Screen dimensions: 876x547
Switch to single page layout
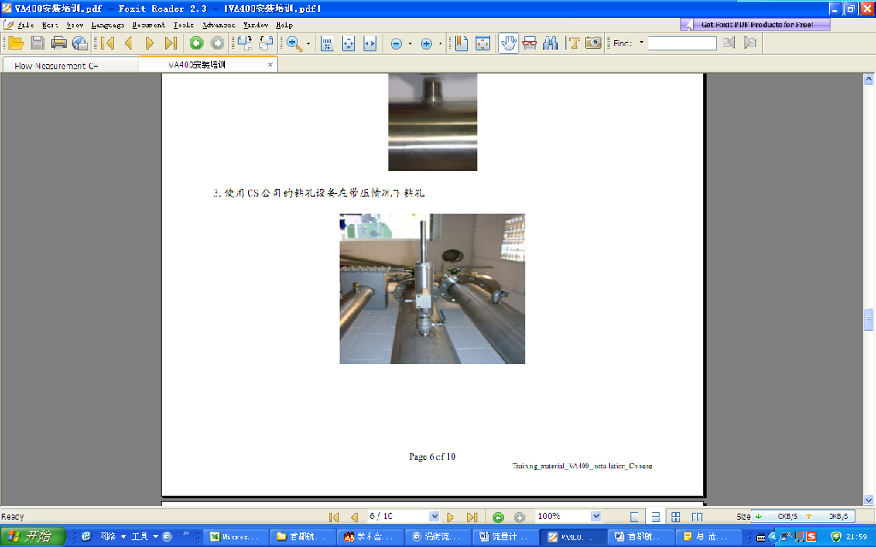click(634, 517)
